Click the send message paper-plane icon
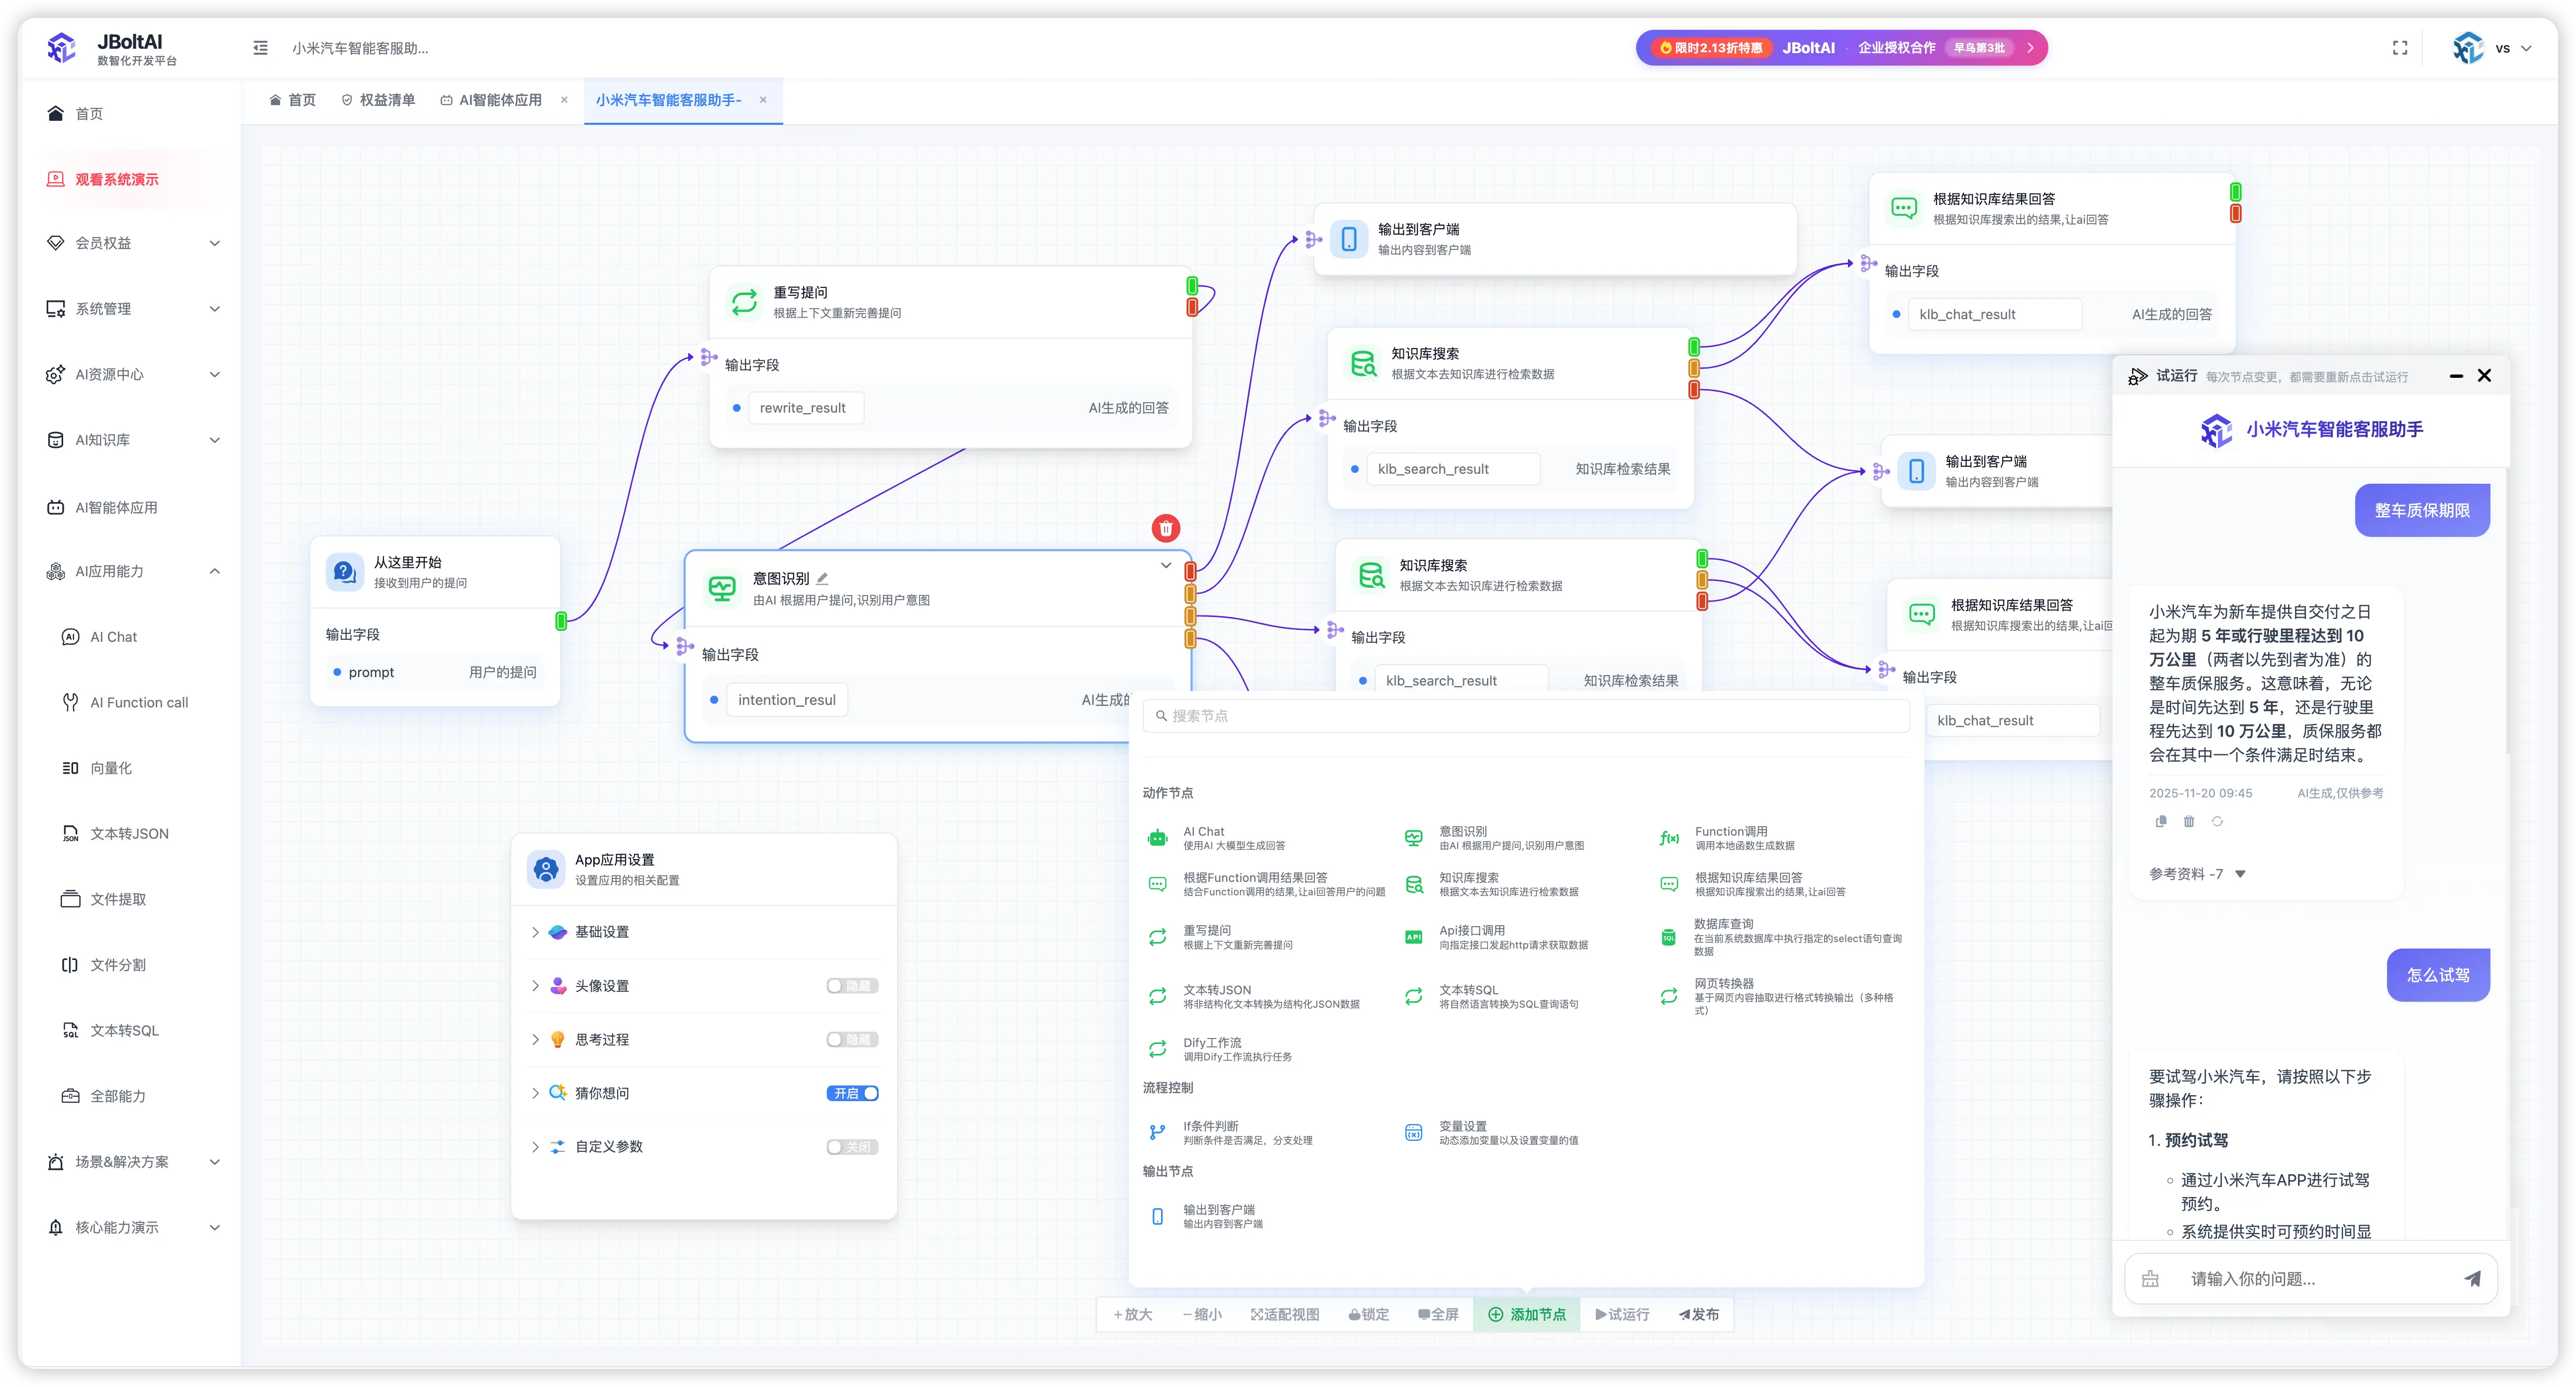The width and height of the screenshot is (2576, 1387). pos(2472,1278)
